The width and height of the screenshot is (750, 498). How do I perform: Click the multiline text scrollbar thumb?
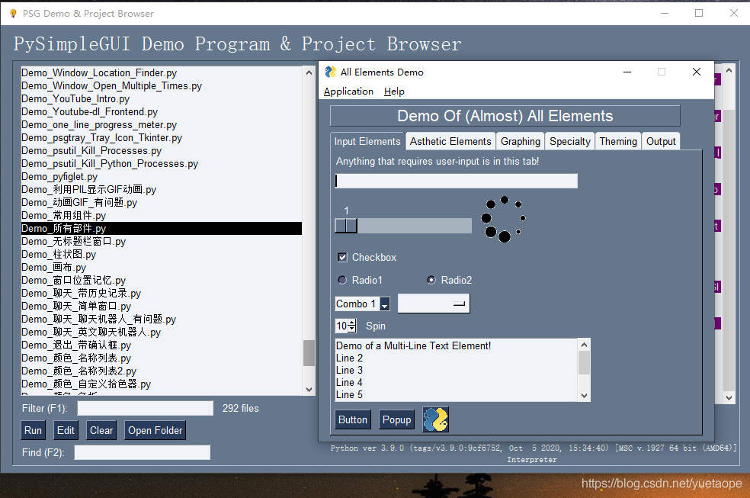tap(584, 362)
